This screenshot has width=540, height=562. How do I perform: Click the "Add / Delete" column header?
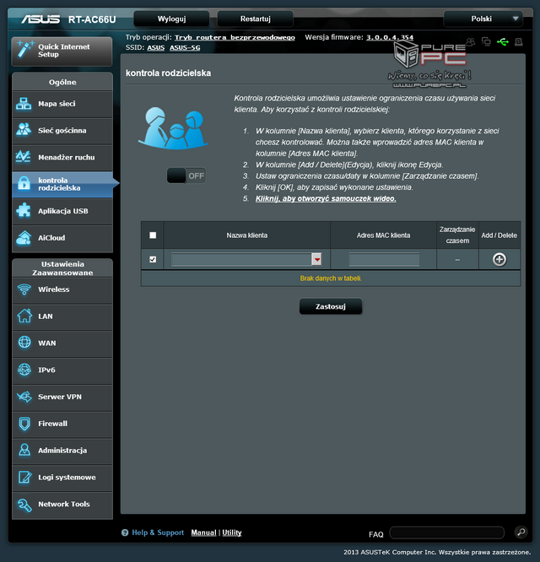499,235
